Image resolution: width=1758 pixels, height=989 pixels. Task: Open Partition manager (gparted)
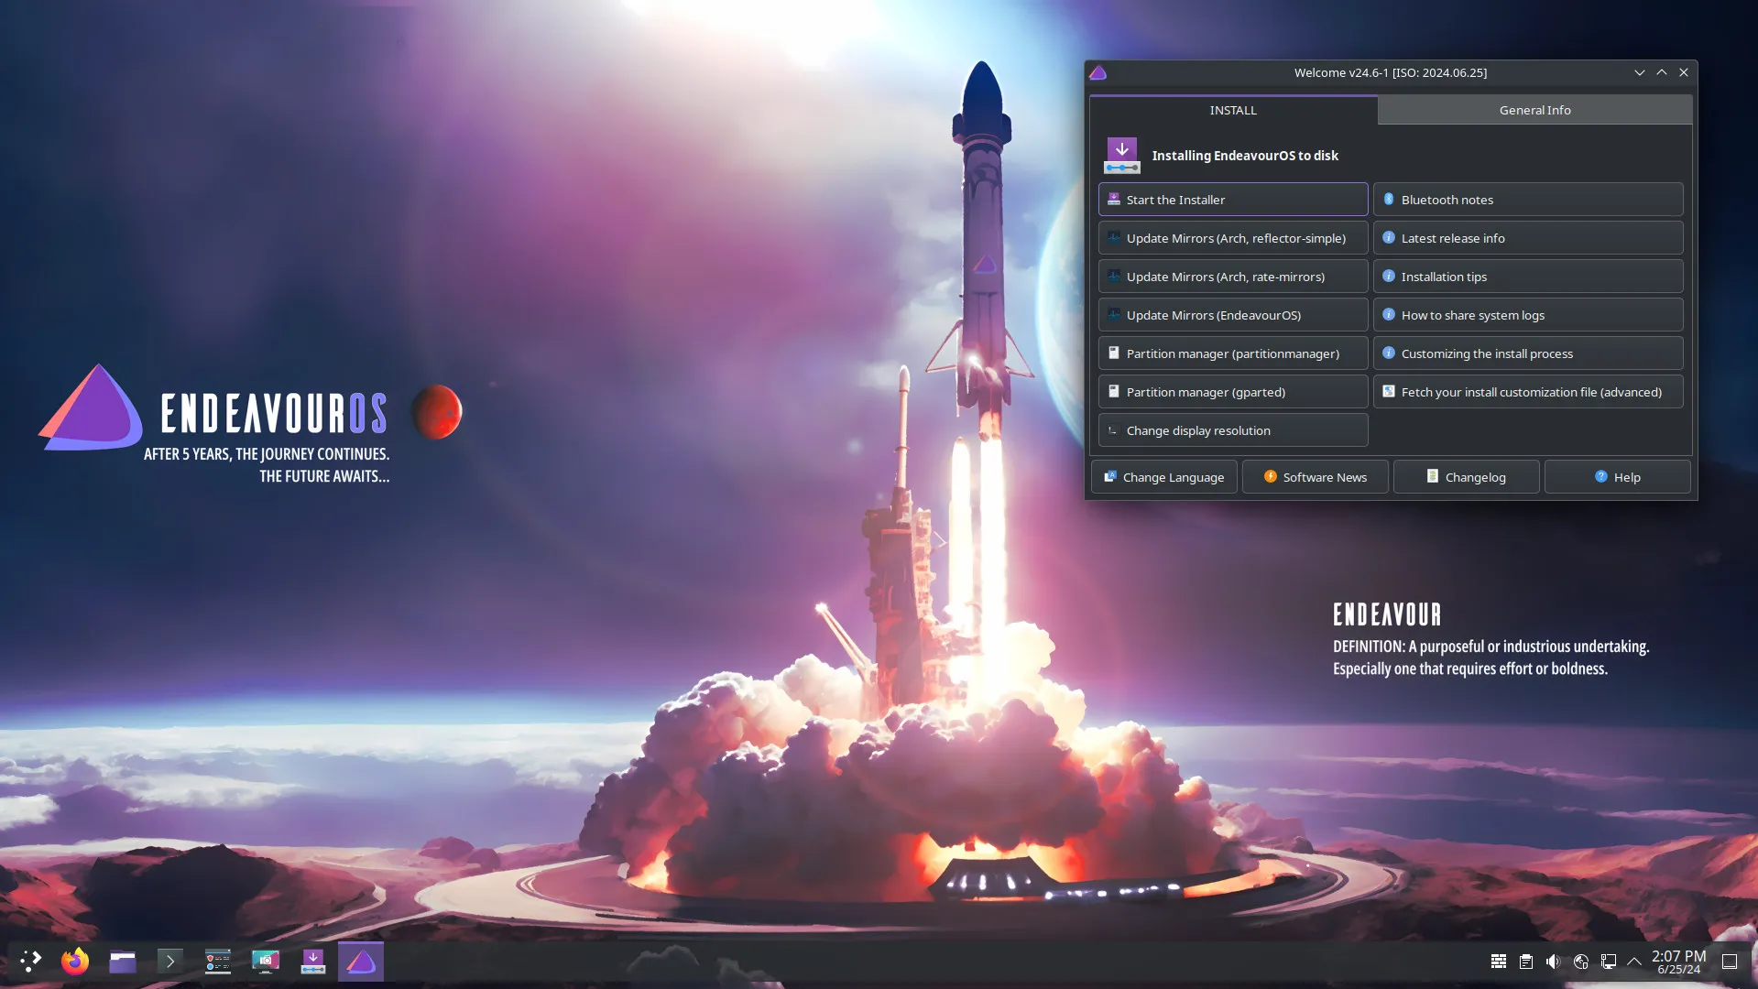coord(1232,392)
